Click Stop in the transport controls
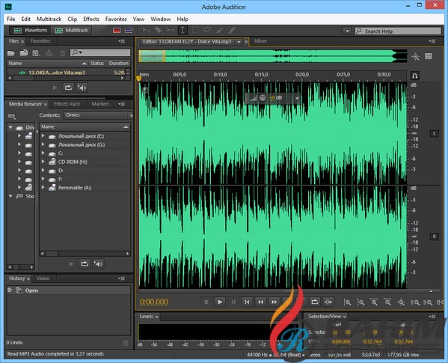This screenshot has height=363, width=448. (x=206, y=302)
